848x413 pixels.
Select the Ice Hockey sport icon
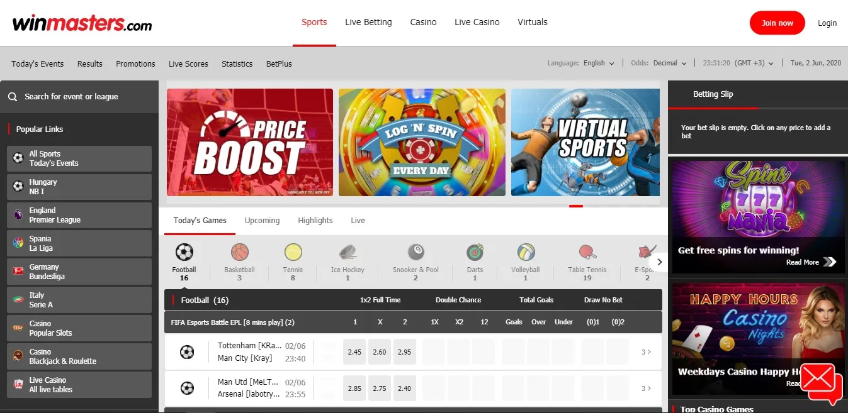(348, 253)
